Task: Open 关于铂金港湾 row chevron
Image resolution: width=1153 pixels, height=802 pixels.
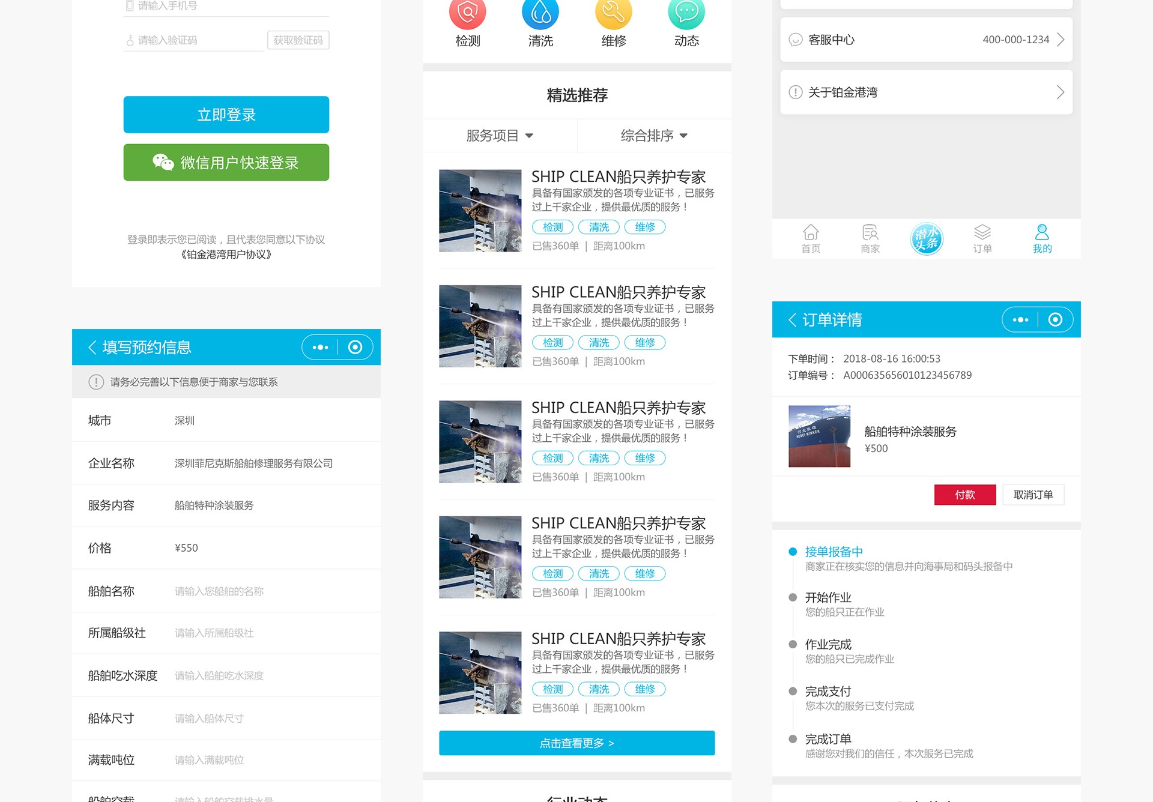Action: [x=1060, y=92]
